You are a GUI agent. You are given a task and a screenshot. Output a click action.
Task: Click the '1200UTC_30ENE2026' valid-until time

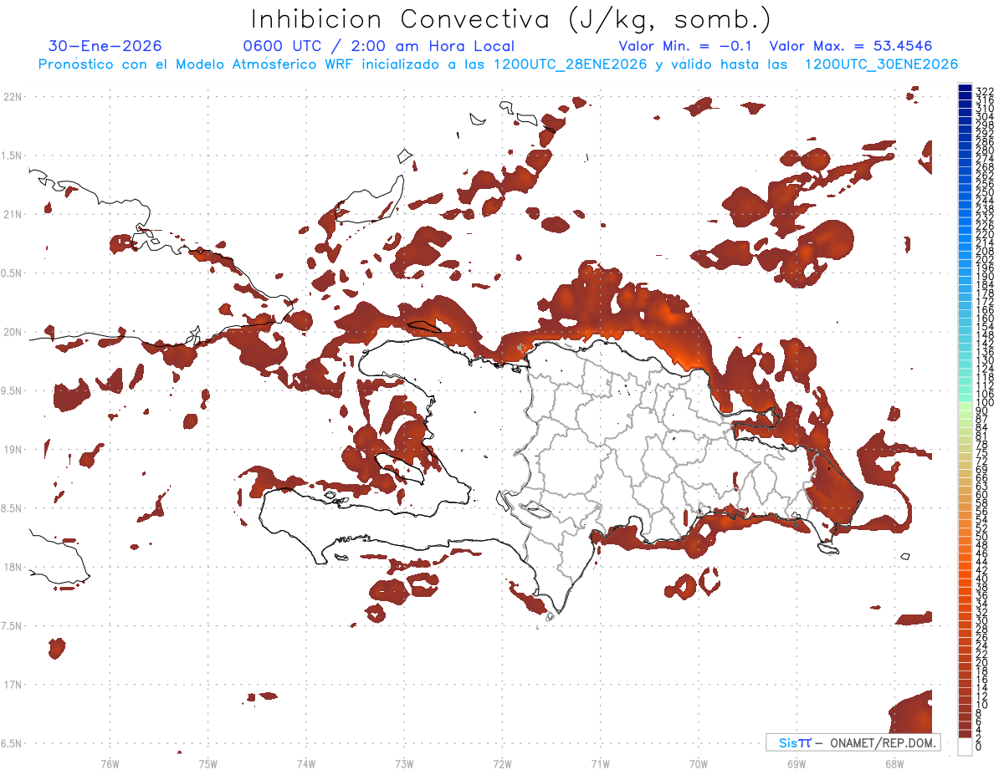pos(881,64)
